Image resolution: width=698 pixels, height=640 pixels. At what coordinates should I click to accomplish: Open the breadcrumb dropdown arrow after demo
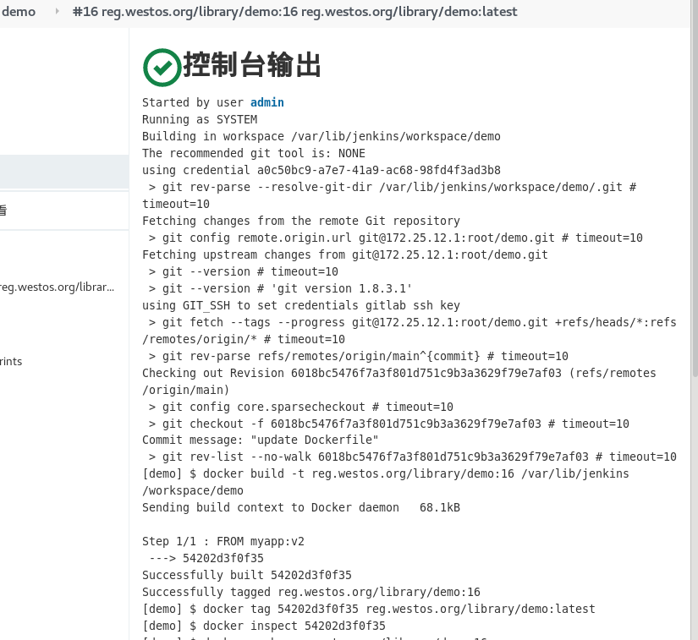tap(57, 12)
